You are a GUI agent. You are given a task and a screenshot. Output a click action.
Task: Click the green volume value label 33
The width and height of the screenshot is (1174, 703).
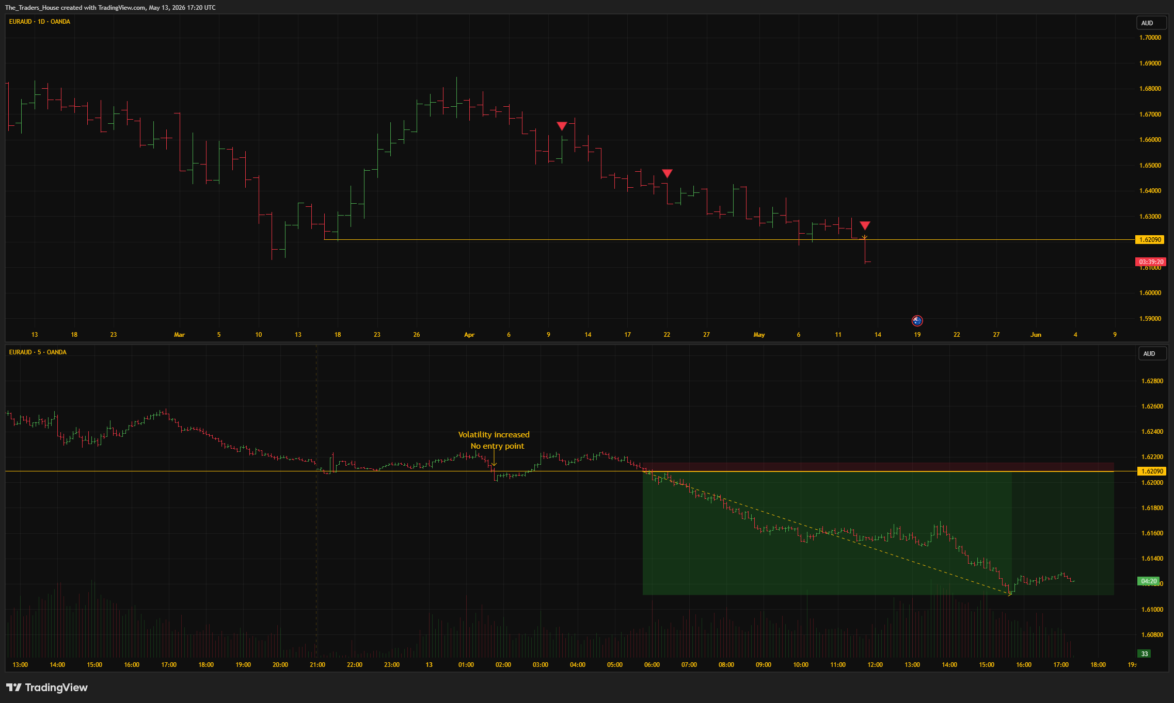pos(1145,654)
